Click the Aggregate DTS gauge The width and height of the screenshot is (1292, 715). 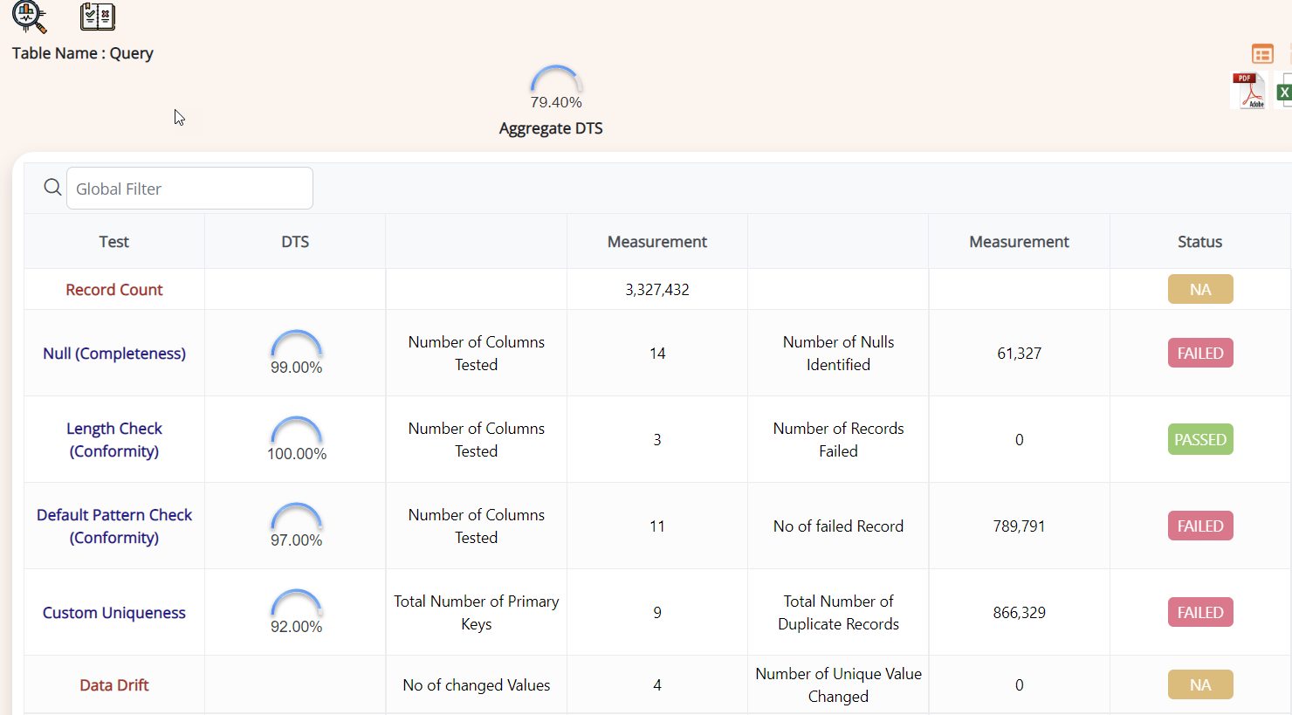[556, 87]
